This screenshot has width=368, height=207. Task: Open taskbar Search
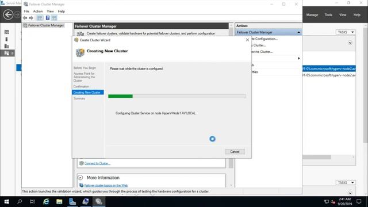20,202
